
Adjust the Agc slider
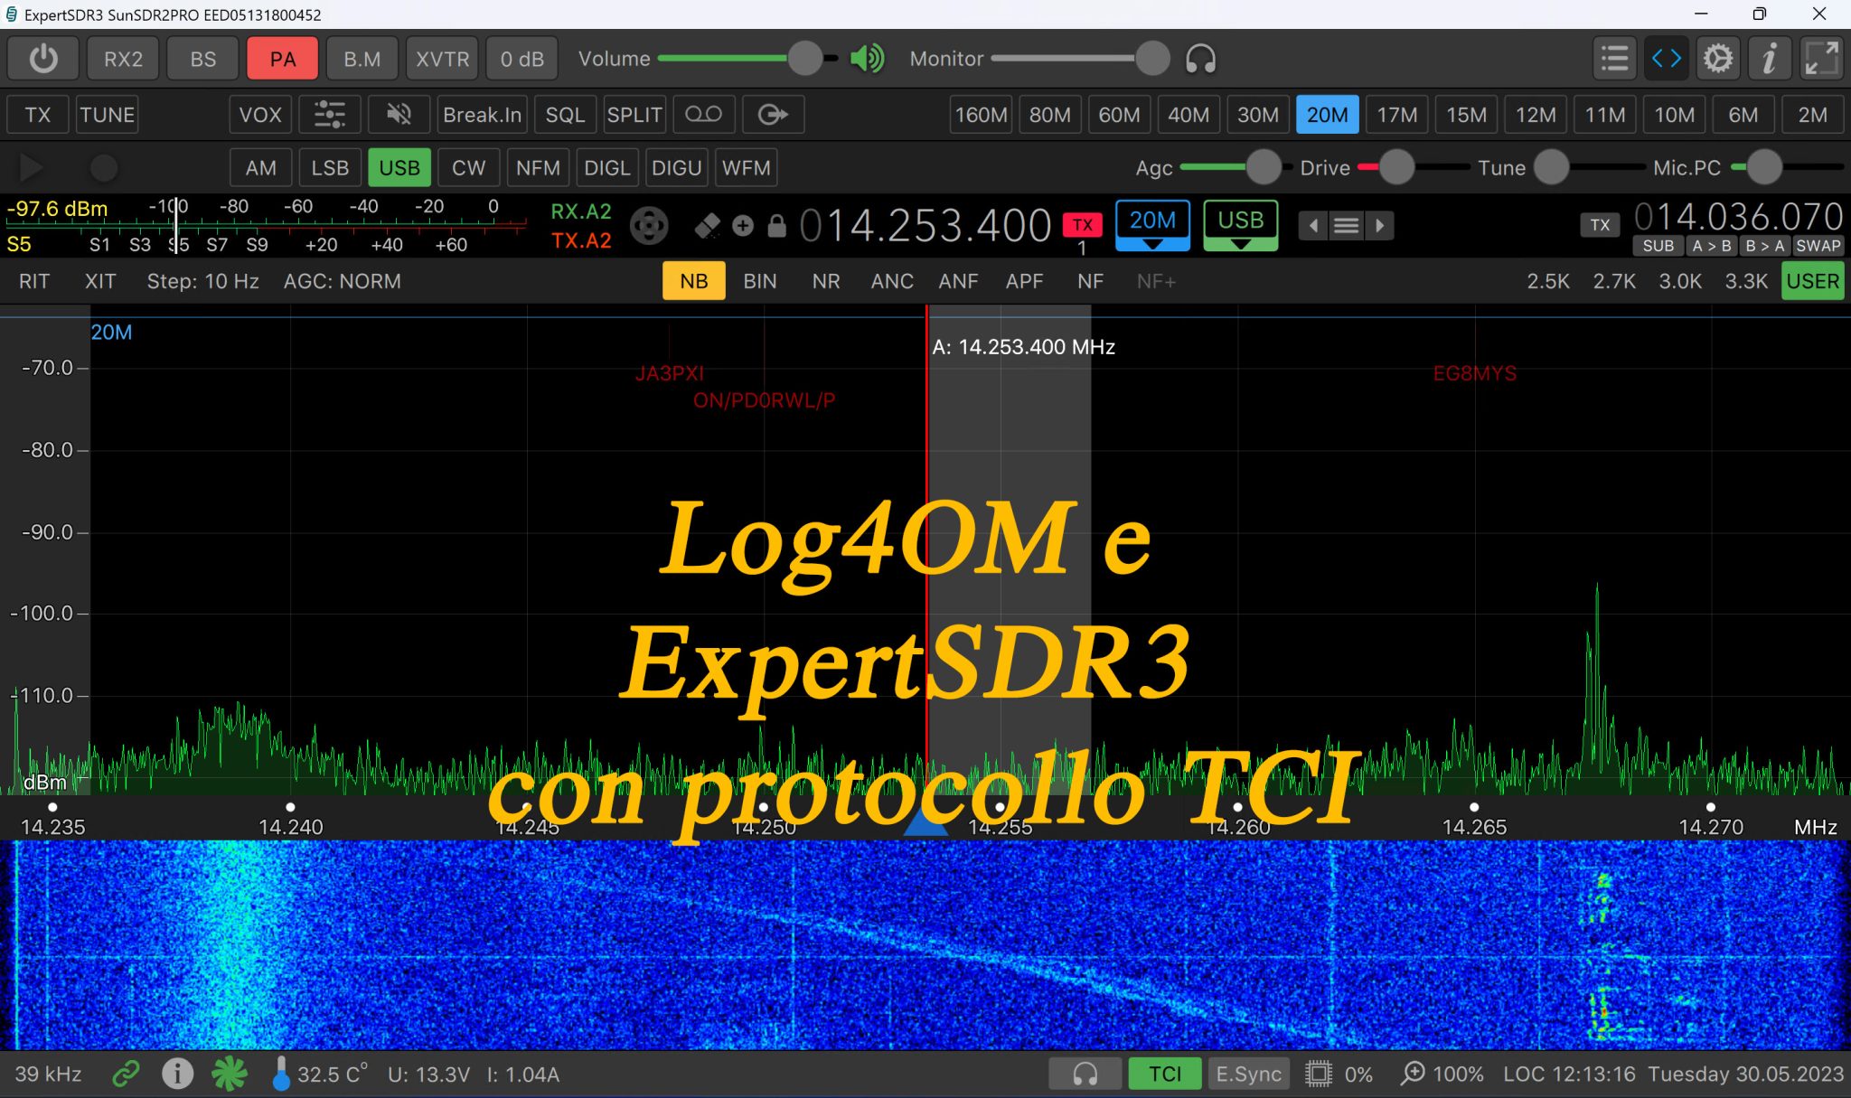pos(1236,168)
